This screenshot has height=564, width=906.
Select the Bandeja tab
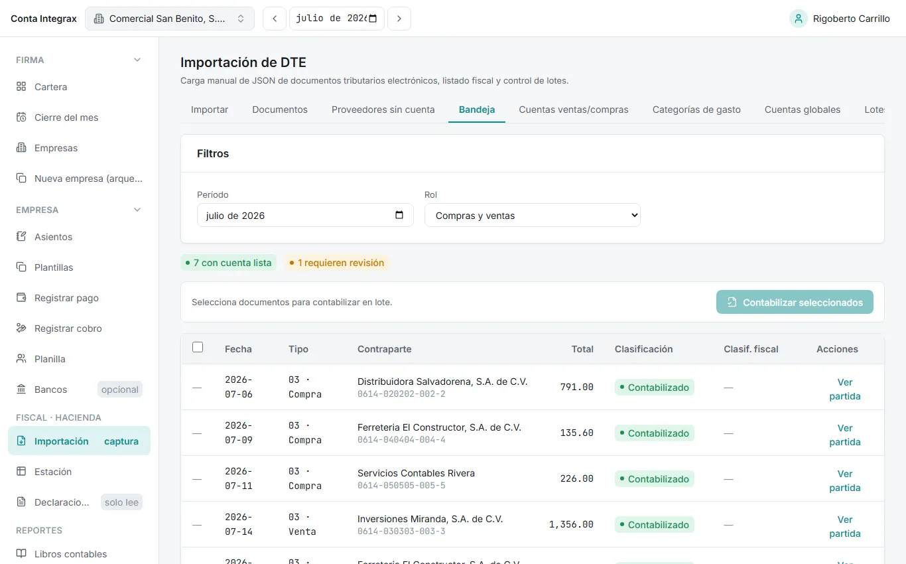coord(477,109)
